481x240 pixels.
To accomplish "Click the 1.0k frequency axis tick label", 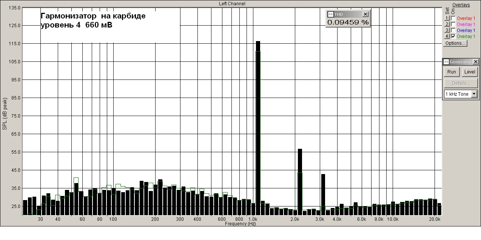I will [x=252, y=219].
